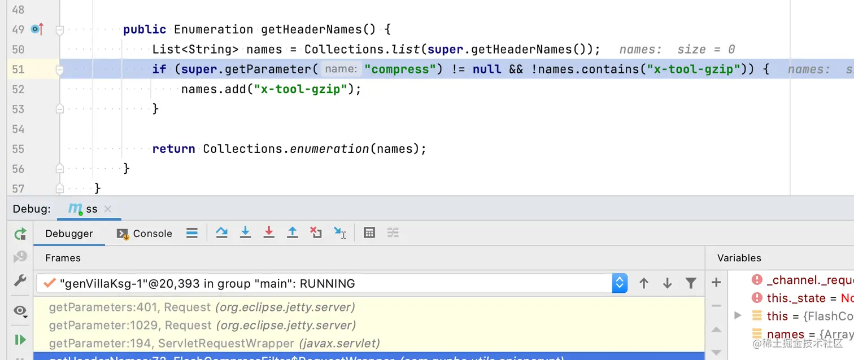Click the frames filter funnel icon

tap(691, 283)
